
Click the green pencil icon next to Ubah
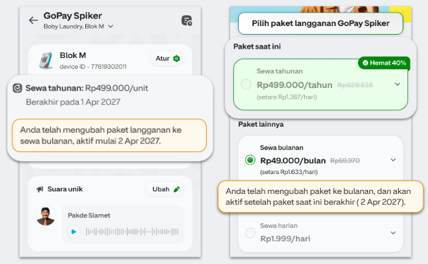click(x=177, y=189)
